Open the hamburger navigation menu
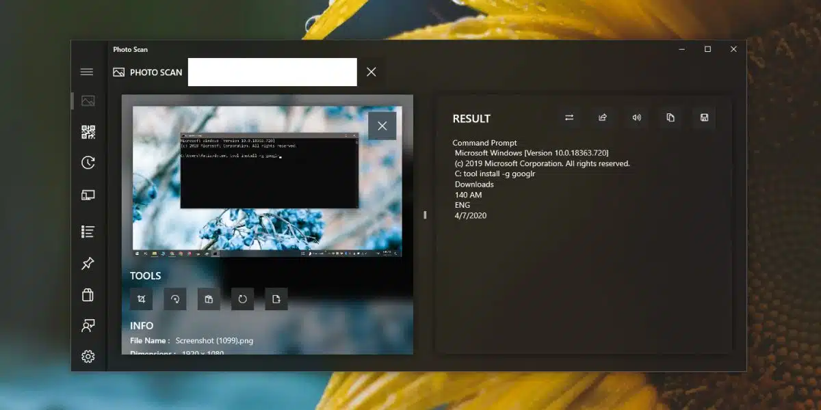 [x=87, y=72]
